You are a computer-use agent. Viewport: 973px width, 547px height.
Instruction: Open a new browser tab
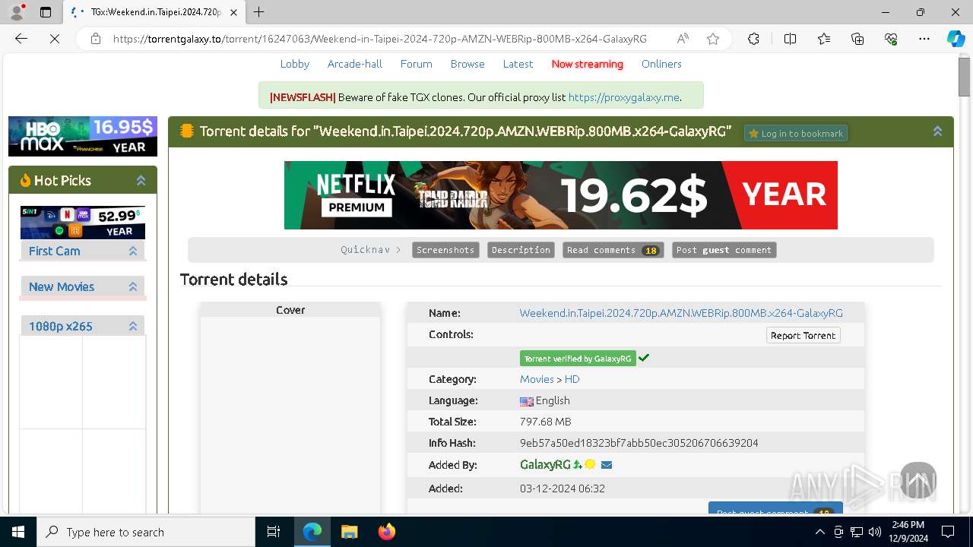click(259, 12)
